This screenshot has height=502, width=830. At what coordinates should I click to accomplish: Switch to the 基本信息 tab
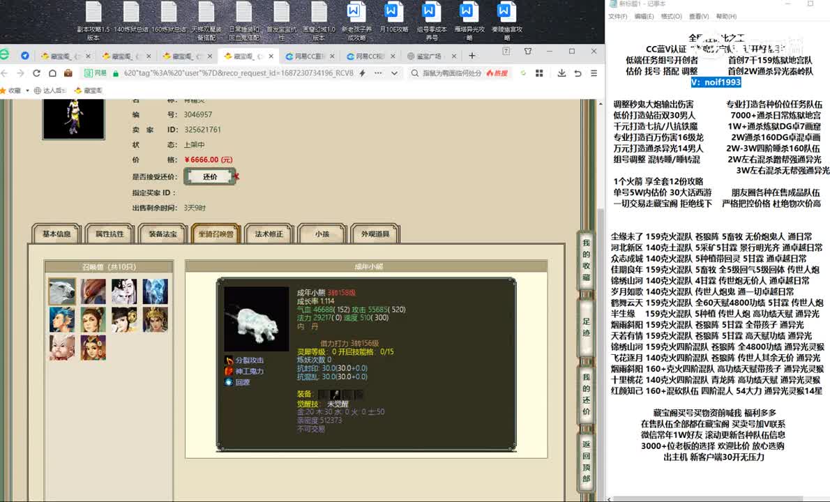[56, 234]
